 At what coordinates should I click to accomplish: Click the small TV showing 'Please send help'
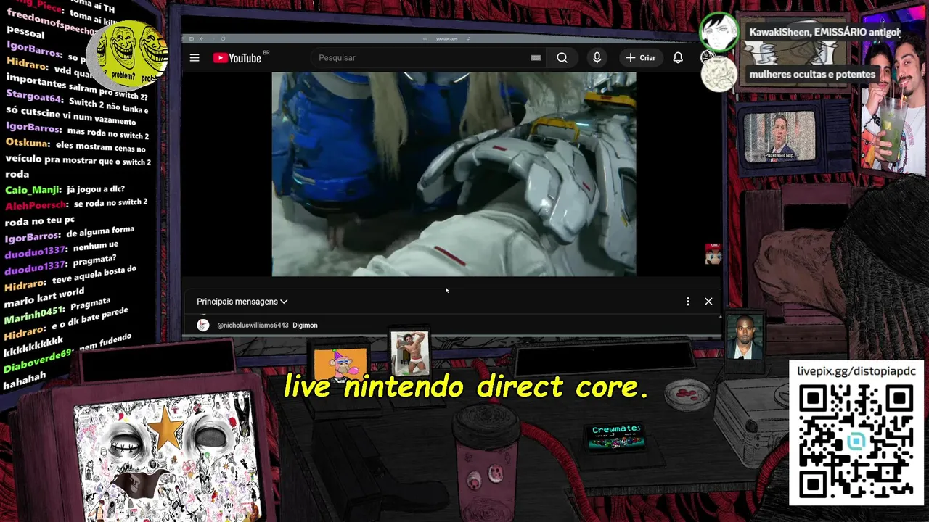pyautogui.click(x=779, y=136)
